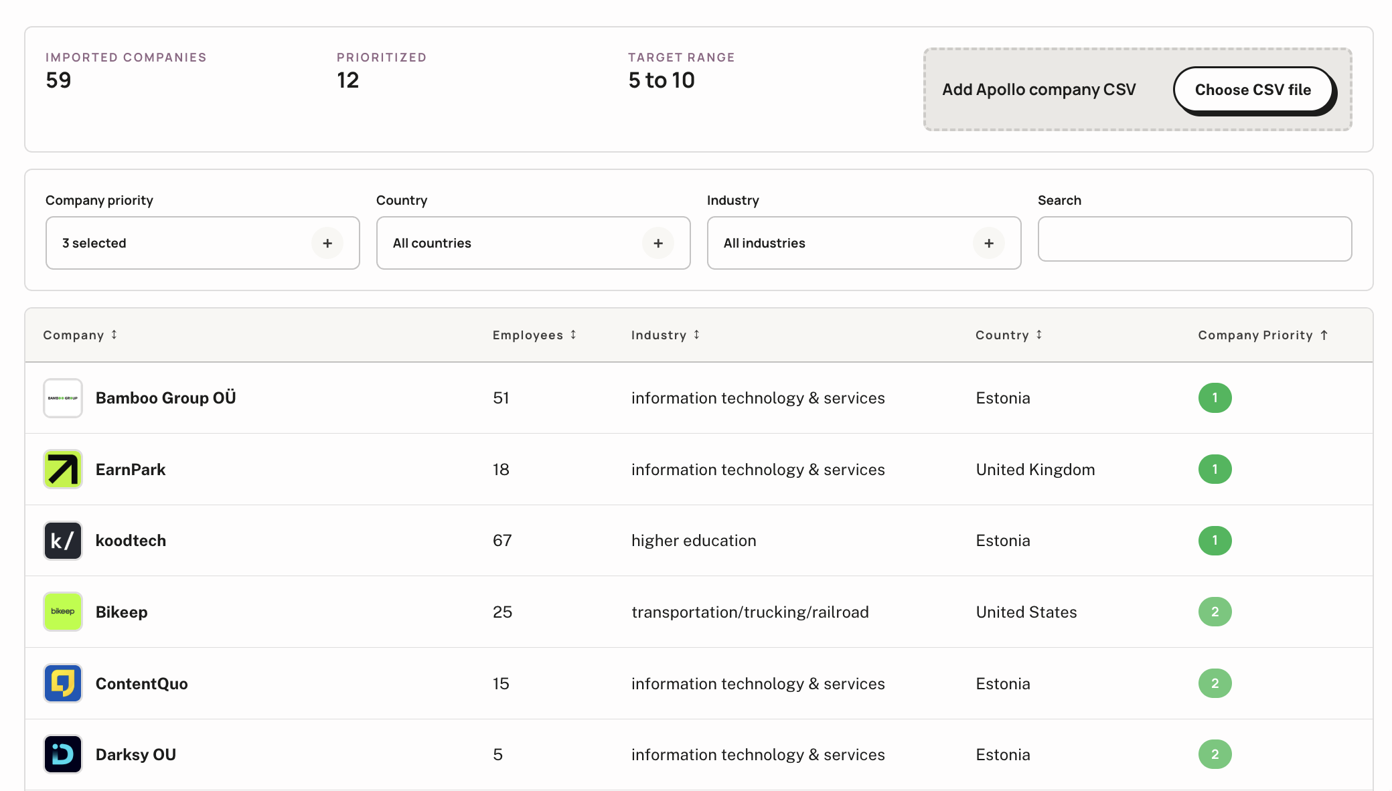Click 'higher education' industry cell
The width and height of the screenshot is (1392, 791).
694,541
